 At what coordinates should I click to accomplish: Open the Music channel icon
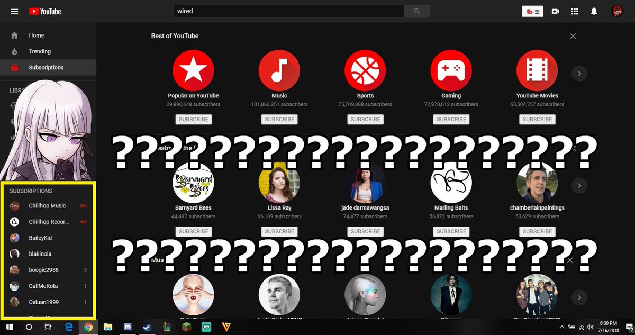coord(279,70)
